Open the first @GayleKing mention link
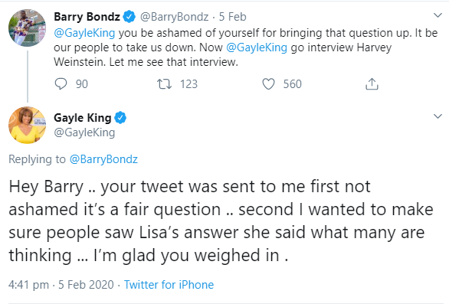The image size is (449, 304). tap(84, 33)
